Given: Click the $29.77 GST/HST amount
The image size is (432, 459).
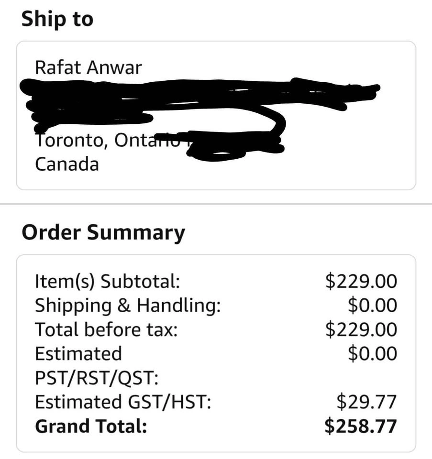Looking at the screenshot, I should tap(366, 402).
